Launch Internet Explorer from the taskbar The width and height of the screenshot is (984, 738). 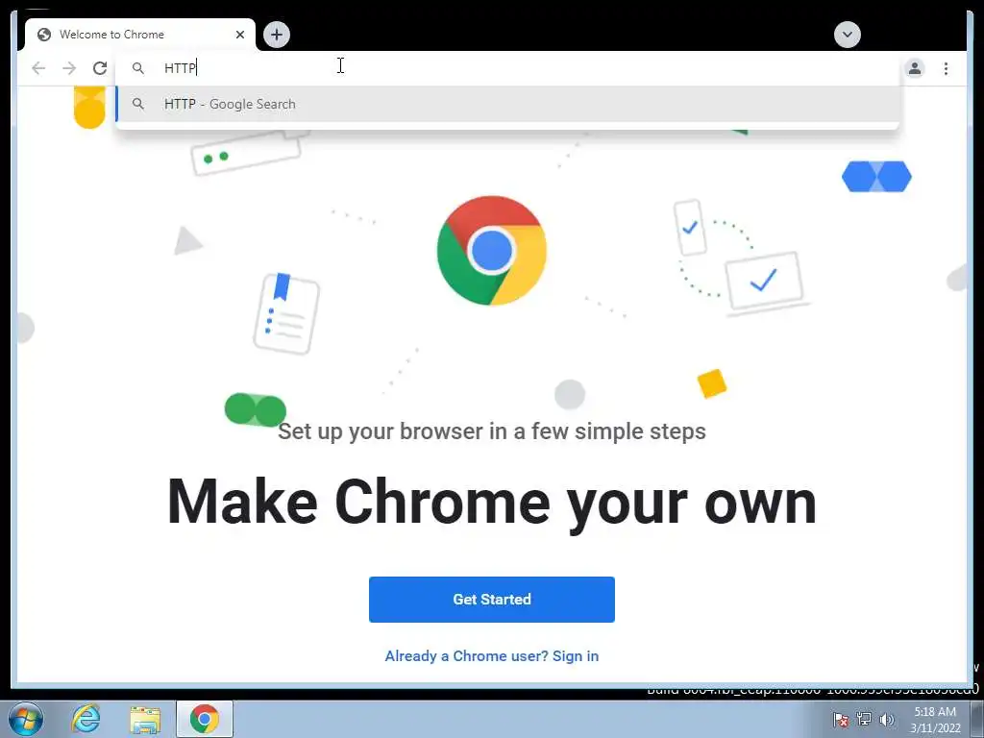[86, 719]
